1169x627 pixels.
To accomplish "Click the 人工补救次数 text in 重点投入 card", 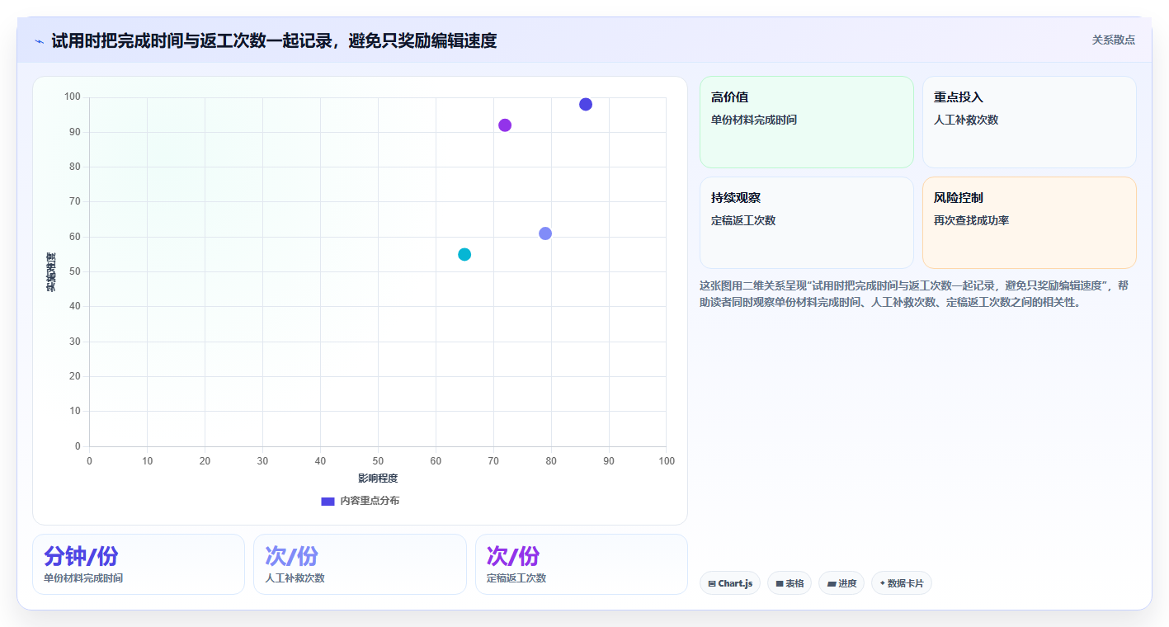I will [x=966, y=120].
